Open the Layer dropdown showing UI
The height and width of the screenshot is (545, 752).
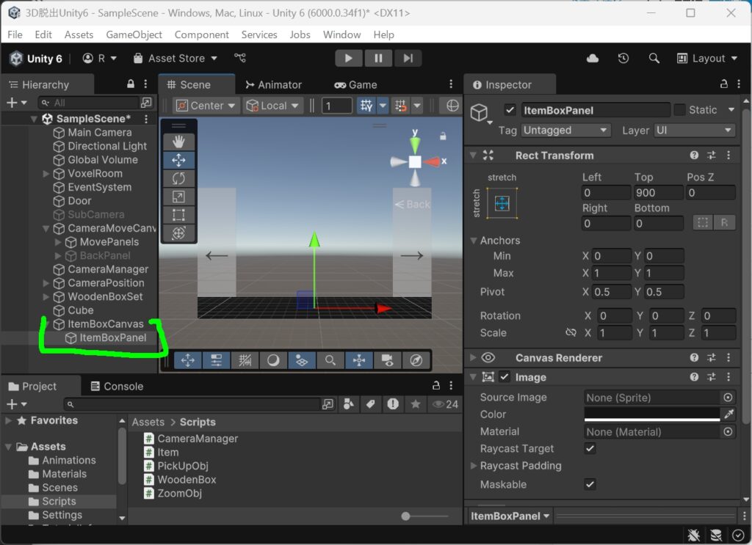tap(694, 131)
